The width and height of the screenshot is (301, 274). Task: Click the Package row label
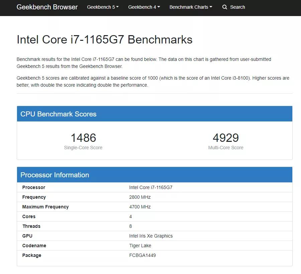click(32, 255)
